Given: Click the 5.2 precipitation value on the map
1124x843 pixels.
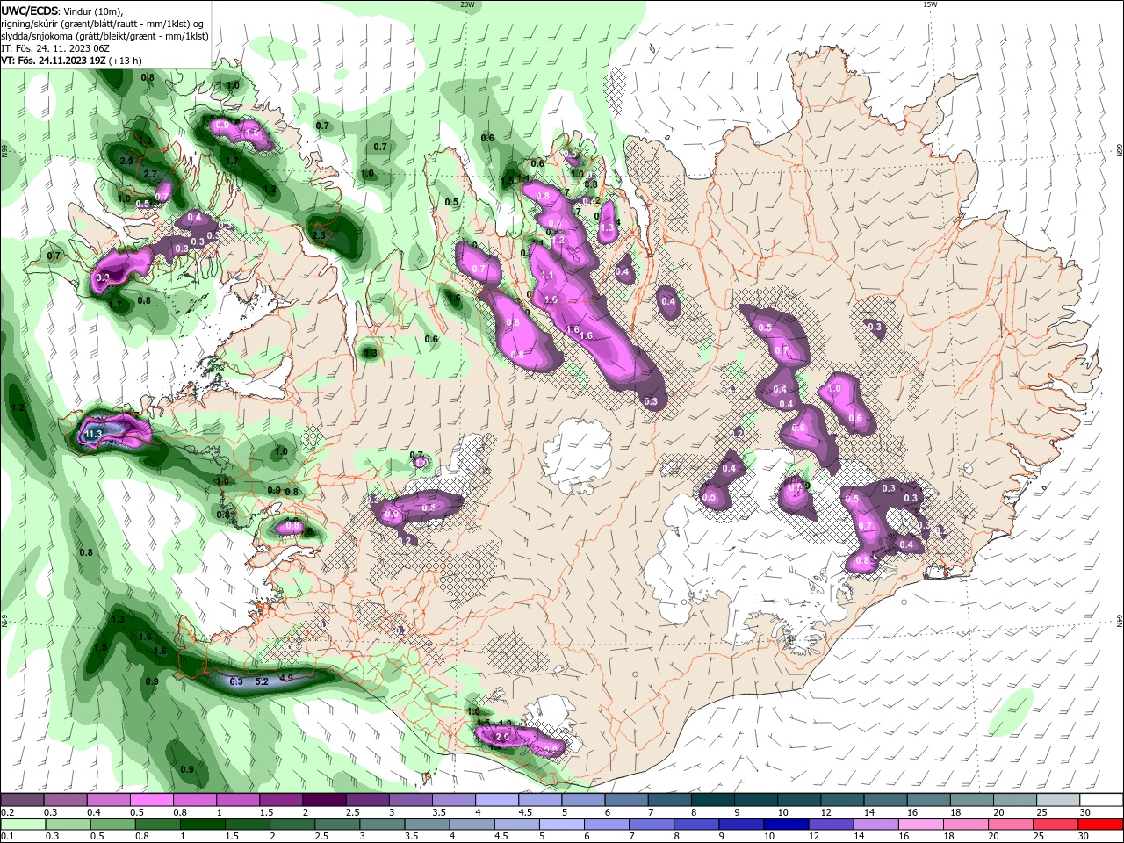Looking at the screenshot, I should (261, 681).
